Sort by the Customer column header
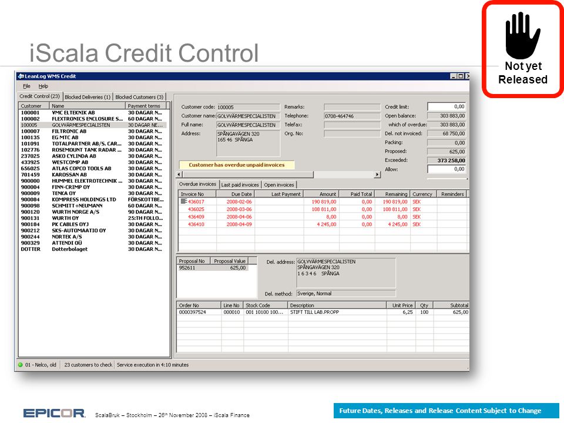The image size is (564, 423). [33, 106]
